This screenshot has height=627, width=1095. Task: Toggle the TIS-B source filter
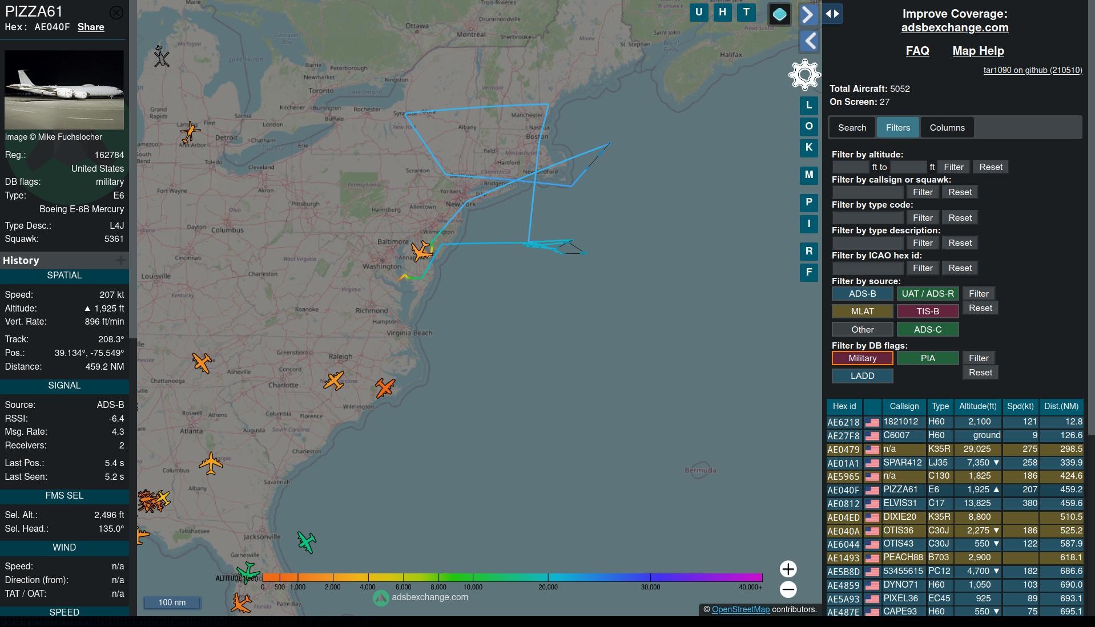928,312
